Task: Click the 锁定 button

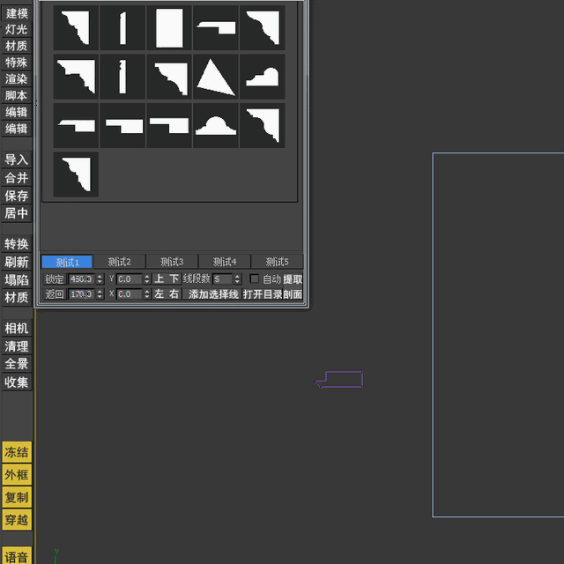Action: tap(55, 279)
